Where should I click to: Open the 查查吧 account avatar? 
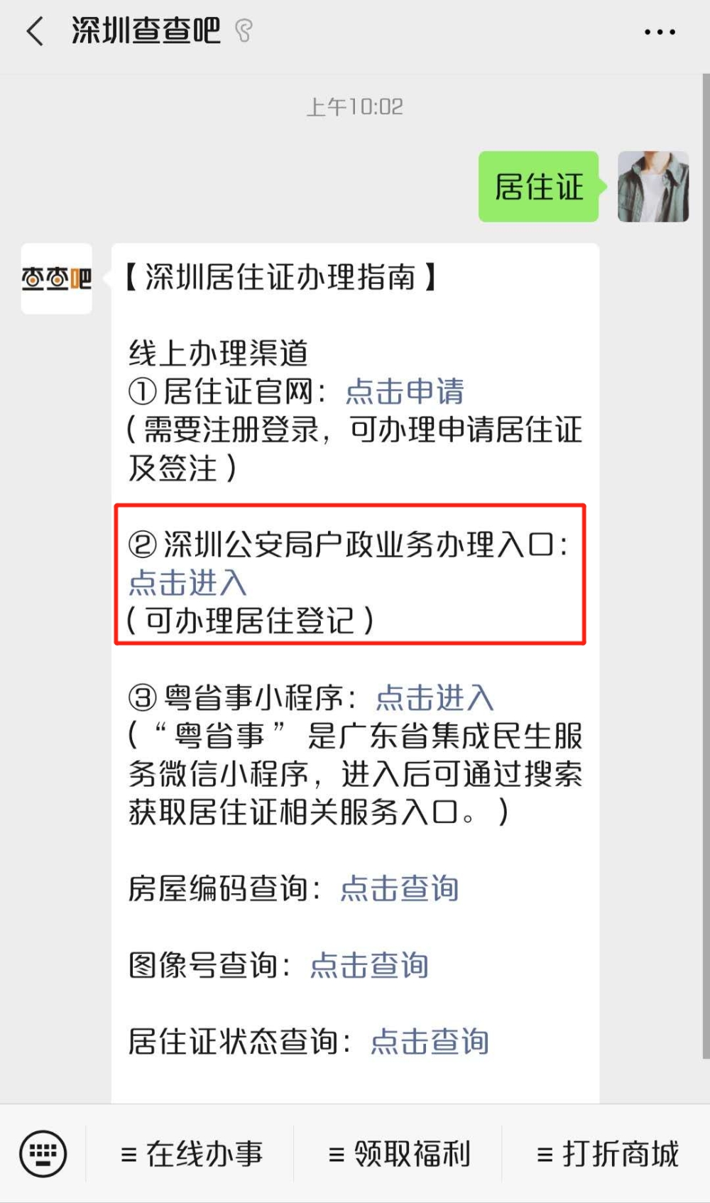(x=57, y=278)
